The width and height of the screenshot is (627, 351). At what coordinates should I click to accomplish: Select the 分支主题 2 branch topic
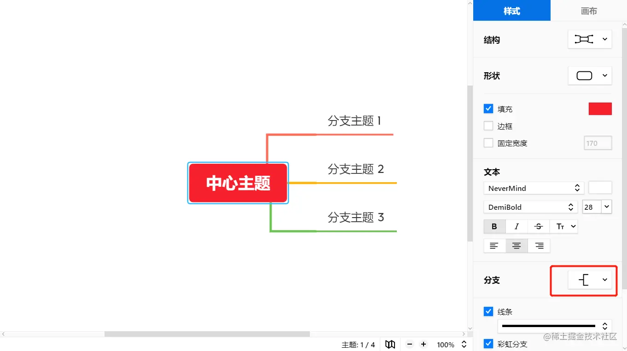point(356,169)
